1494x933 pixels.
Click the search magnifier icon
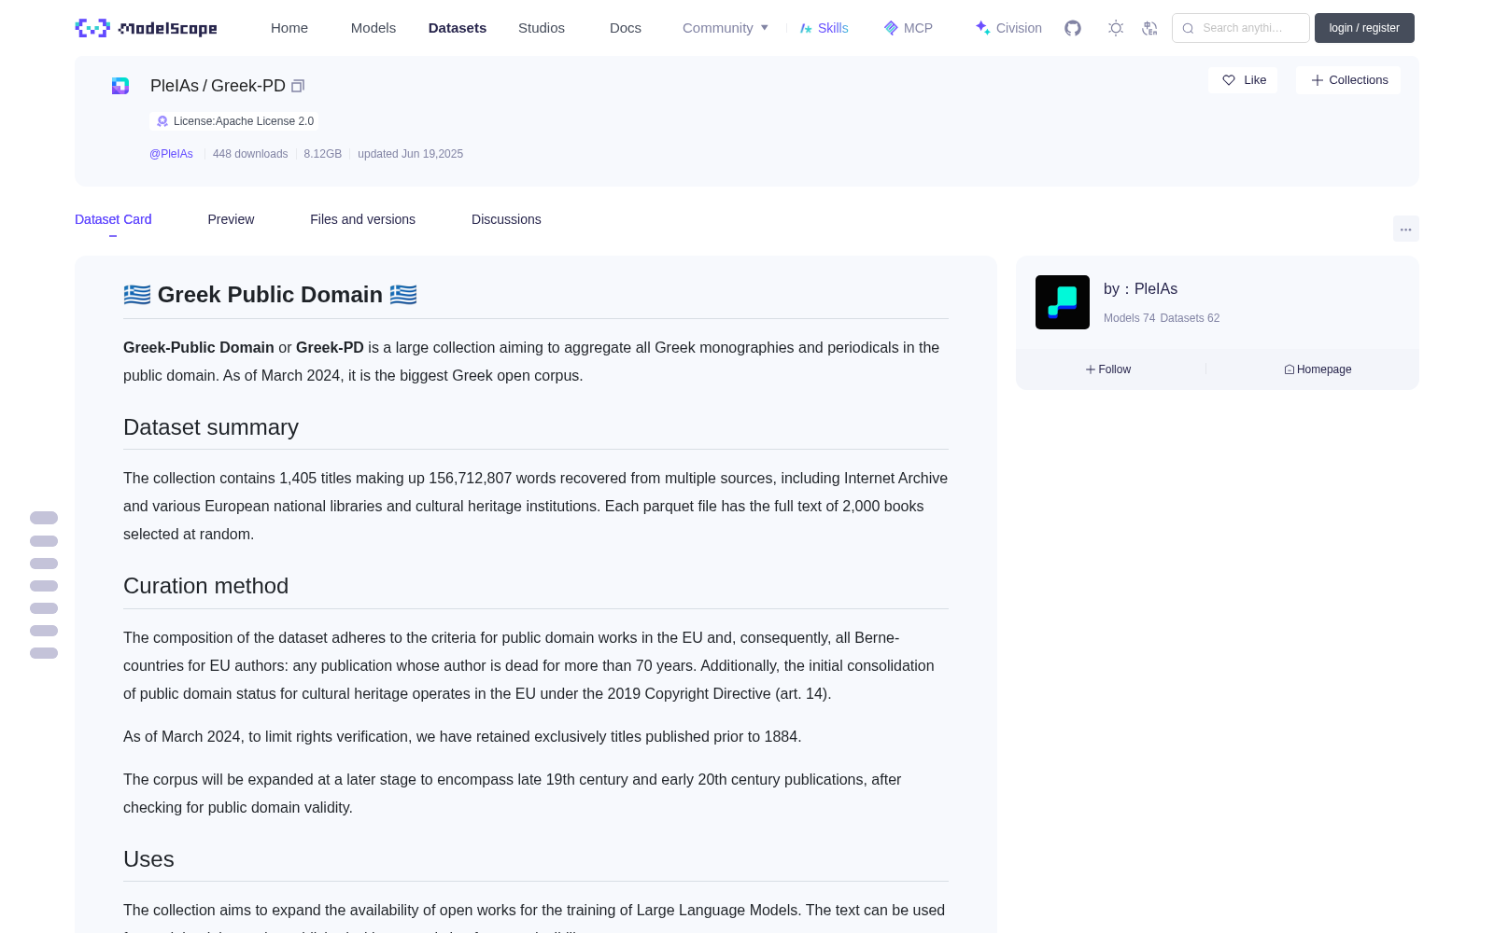(1188, 28)
